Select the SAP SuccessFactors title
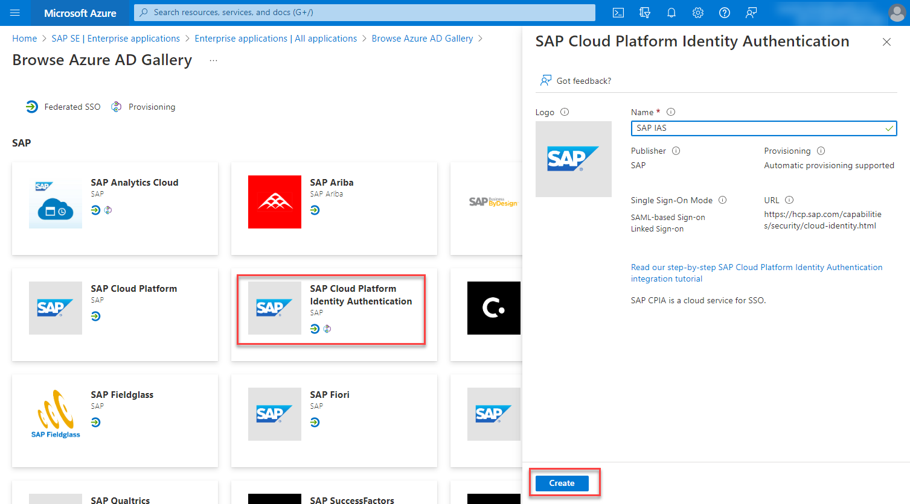Image resolution: width=910 pixels, height=504 pixels. pyautogui.click(x=352, y=500)
